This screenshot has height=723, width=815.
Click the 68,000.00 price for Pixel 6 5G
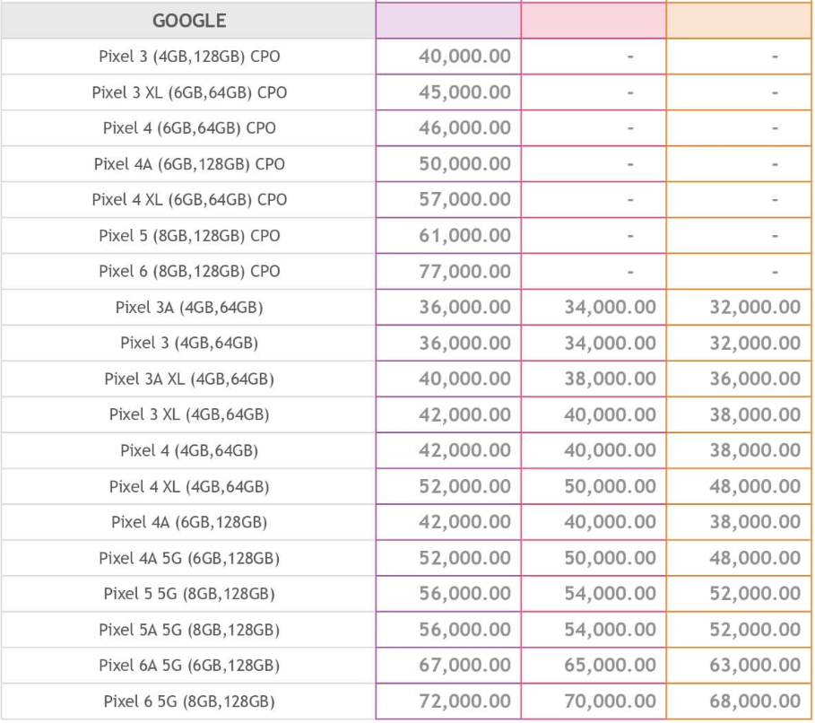click(x=755, y=701)
